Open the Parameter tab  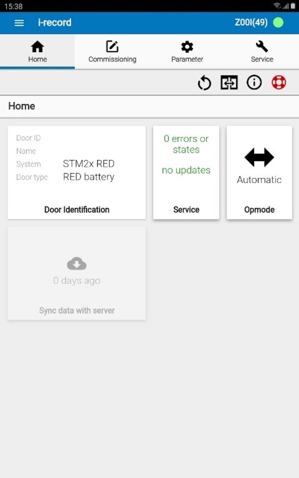(187, 52)
